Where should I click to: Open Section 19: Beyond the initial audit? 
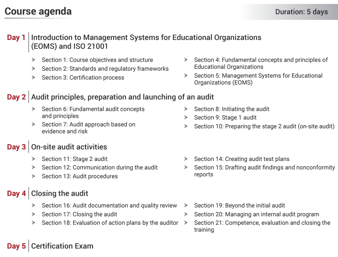coord(239,206)
